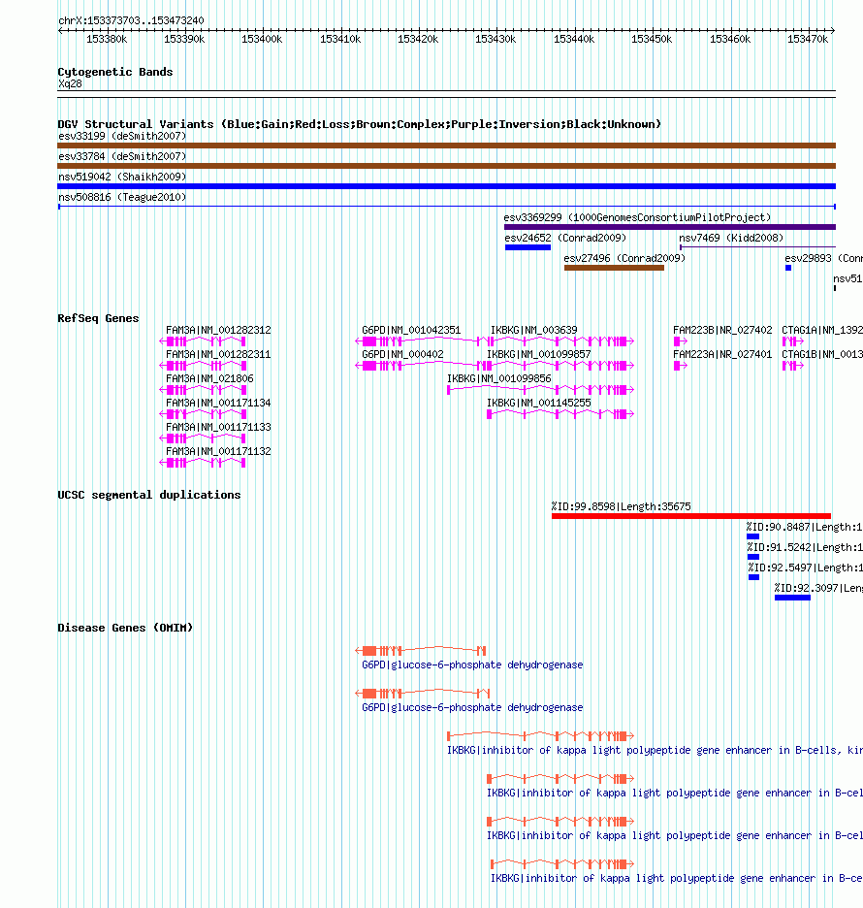Screen dimensions: 863x908
Task: Click the CTAG1B transcript label
Action: (822, 354)
